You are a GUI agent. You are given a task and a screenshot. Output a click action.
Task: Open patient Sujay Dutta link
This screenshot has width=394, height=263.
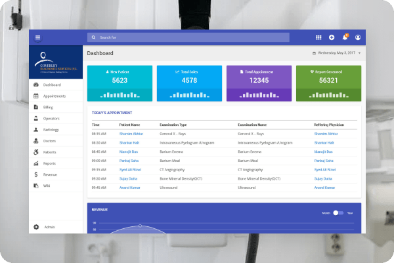point(128,178)
